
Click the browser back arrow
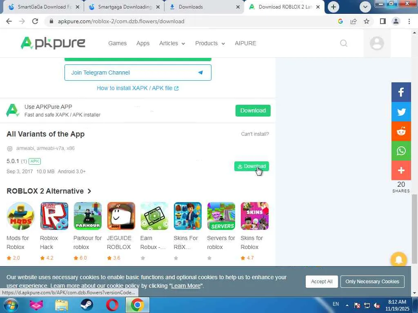(x=9, y=21)
